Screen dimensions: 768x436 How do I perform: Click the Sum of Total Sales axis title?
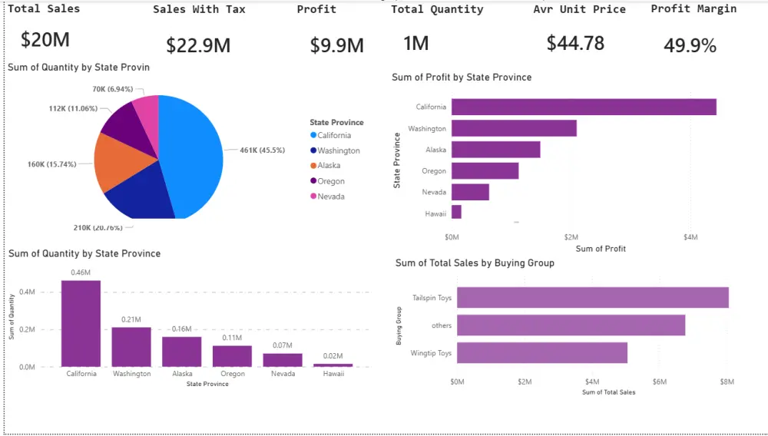[608, 392]
